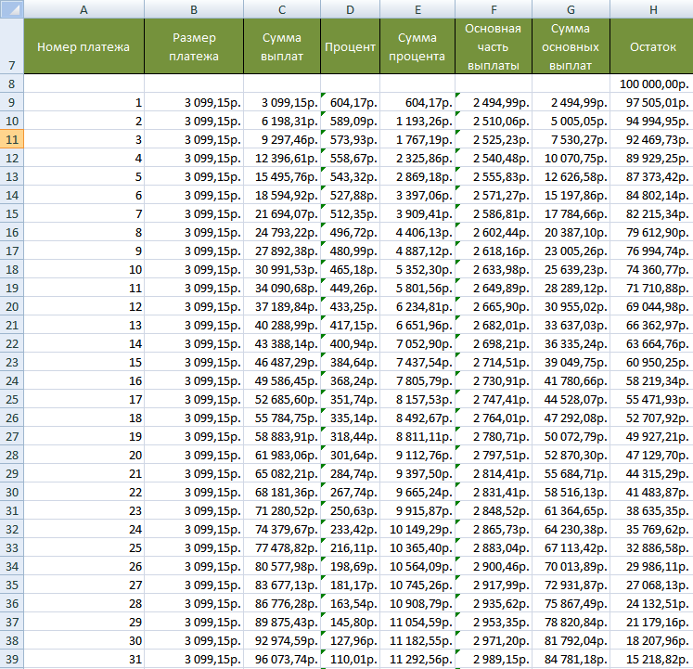
Task: Select cell with 2 917,99р.
Action: 494,585
